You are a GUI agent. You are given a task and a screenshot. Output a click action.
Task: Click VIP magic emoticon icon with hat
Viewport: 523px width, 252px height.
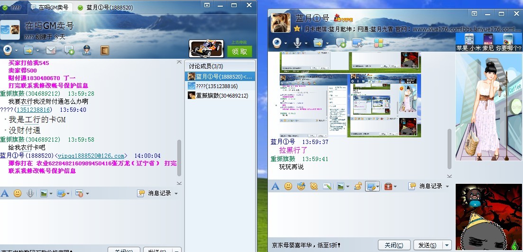point(301,186)
